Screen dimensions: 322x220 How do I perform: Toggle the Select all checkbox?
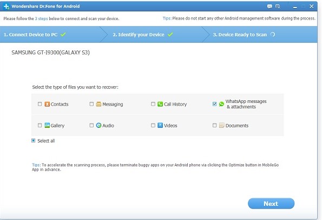[x=33, y=141]
